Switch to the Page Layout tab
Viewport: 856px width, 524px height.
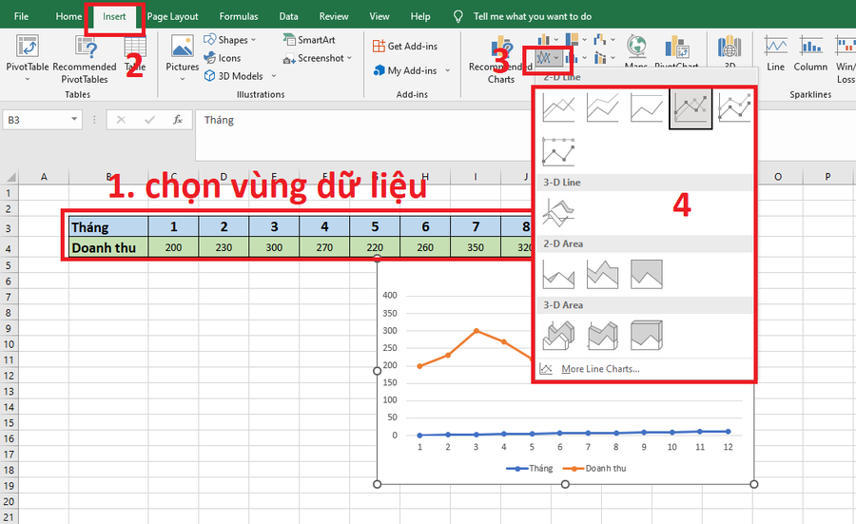tap(172, 16)
